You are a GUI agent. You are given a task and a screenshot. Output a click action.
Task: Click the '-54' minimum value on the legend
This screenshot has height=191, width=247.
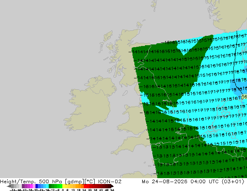(x=12, y=190)
